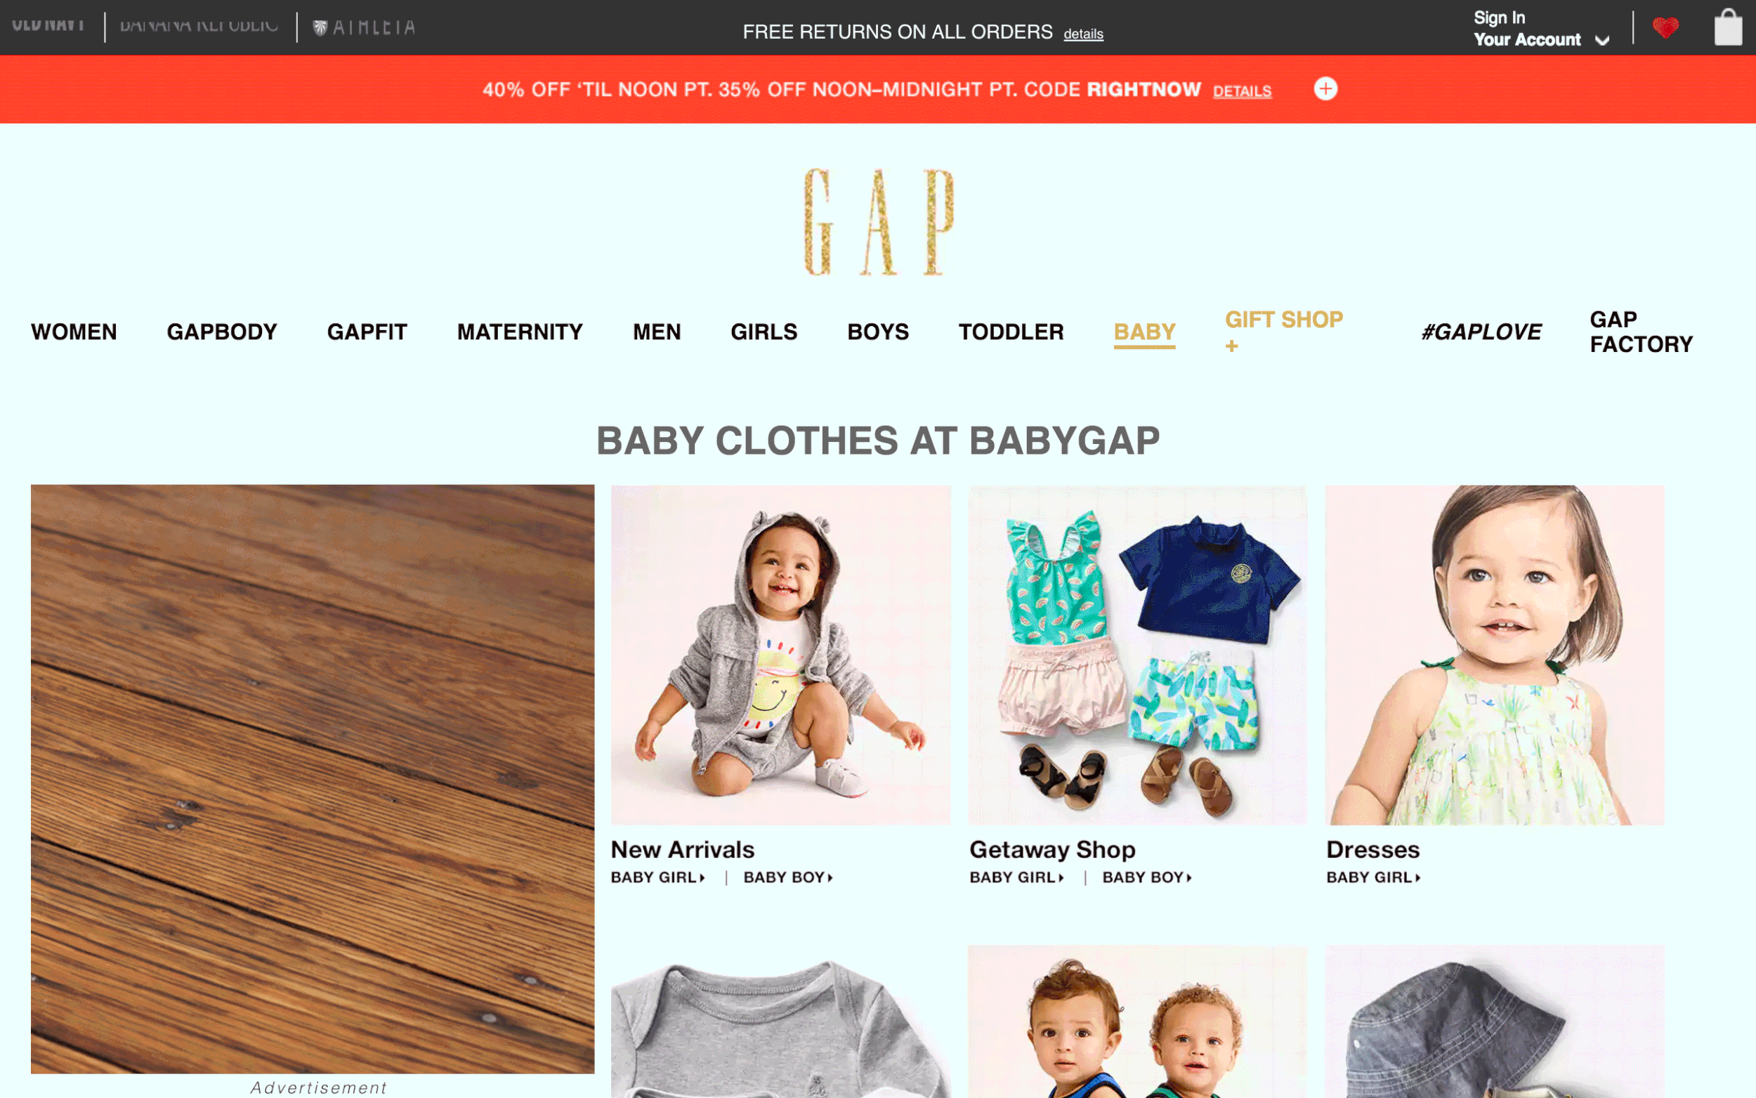The height and width of the screenshot is (1098, 1756).
Task: Click the red heart favorites icon
Action: coord(1665,27)
